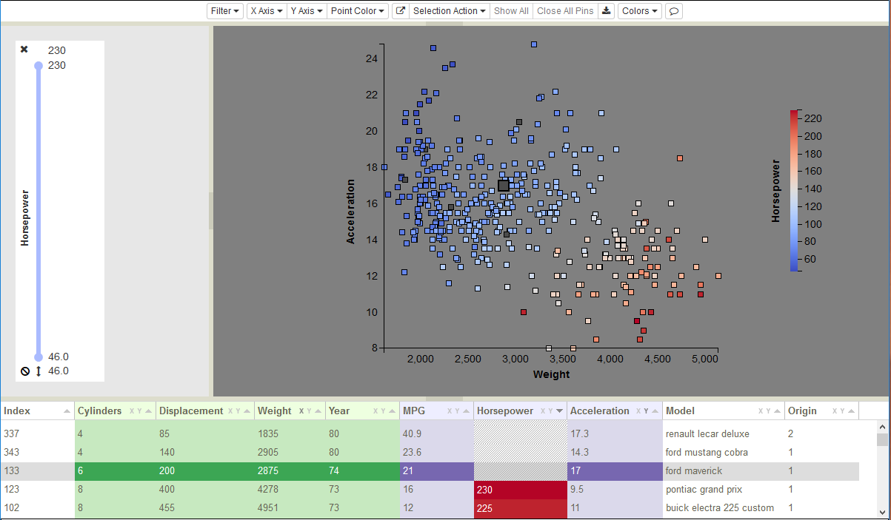
Task: Click the download data icon
Action: point(607,11)
